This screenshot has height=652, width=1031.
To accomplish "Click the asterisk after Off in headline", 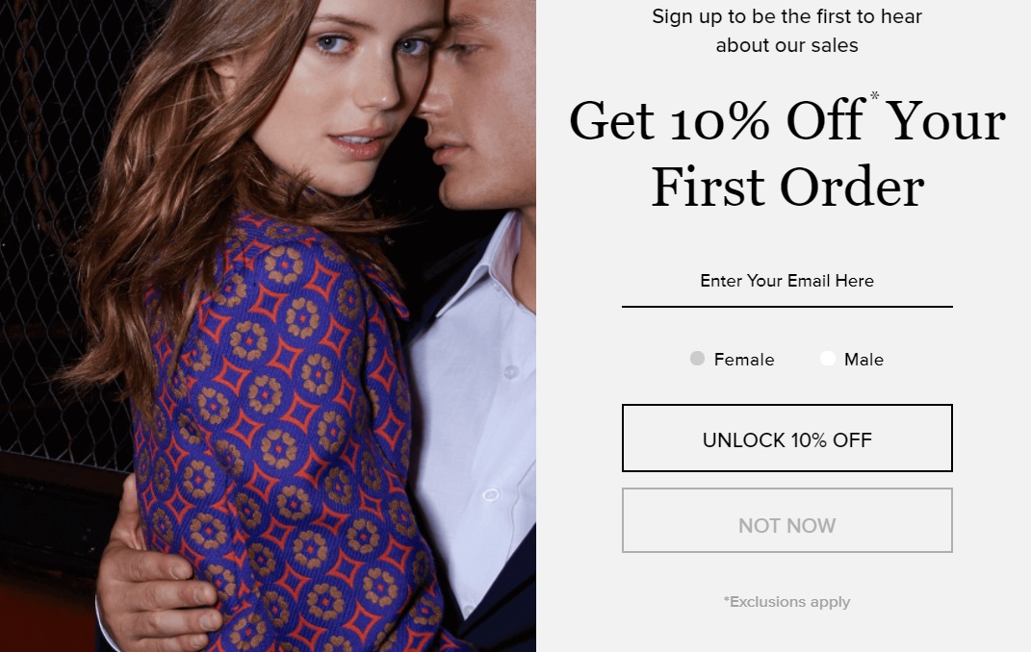I will pyautogui.click(x=874, y=96).
